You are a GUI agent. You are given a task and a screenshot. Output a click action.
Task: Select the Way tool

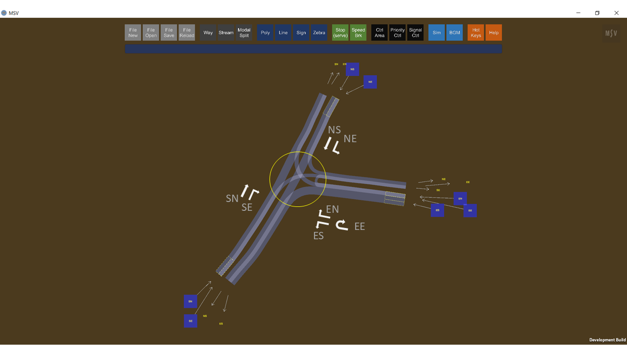coord(208,33)
